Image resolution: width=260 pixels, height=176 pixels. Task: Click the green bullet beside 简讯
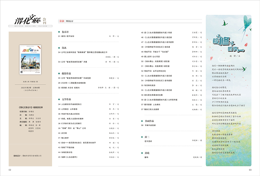click(59, 48)
